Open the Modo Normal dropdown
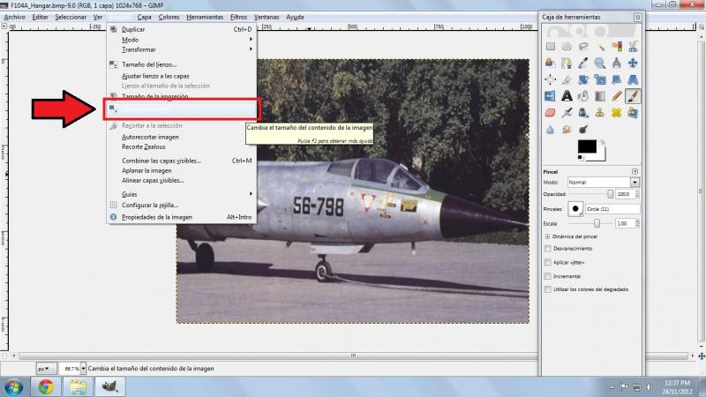Screen dimensions: 706x397 (603, 183)
